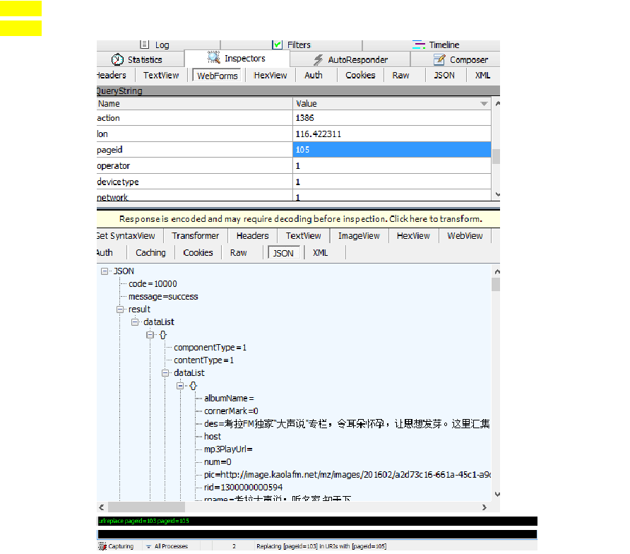Screen dimensions: 630x554
Task: Click JSON tree vertical scrollbar down arrow
Action: tap(497, 495)
